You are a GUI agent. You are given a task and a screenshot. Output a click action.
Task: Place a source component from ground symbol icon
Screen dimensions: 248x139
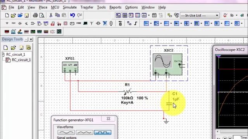tap(7, 24)
